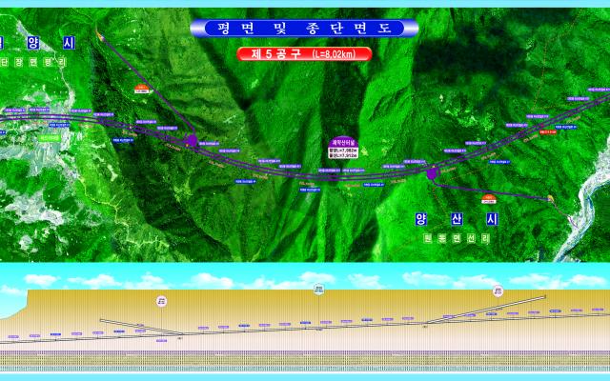Click the left circular marker in profile view

pyautogui.click(x=162, y=300)
